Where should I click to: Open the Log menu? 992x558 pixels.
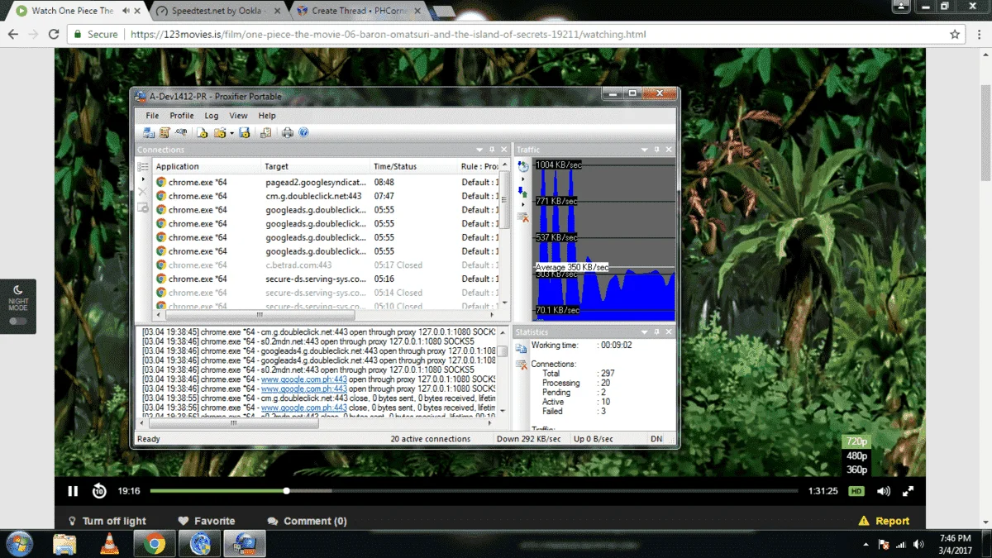coord(212,116)
